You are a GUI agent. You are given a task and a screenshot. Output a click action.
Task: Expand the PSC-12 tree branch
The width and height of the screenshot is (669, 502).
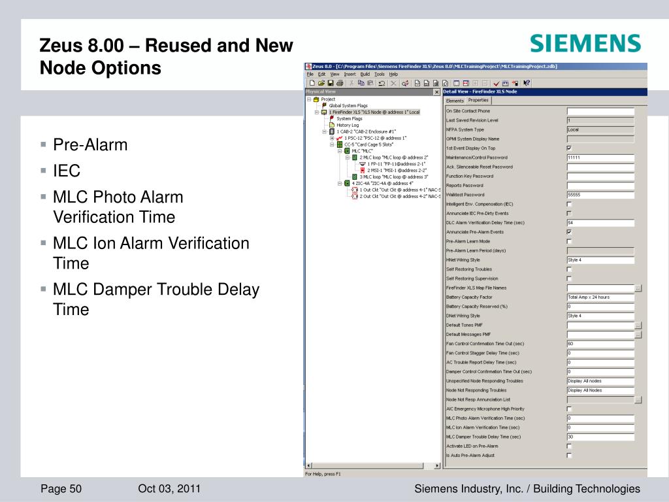pyautogui.click(x=332, y=139)
